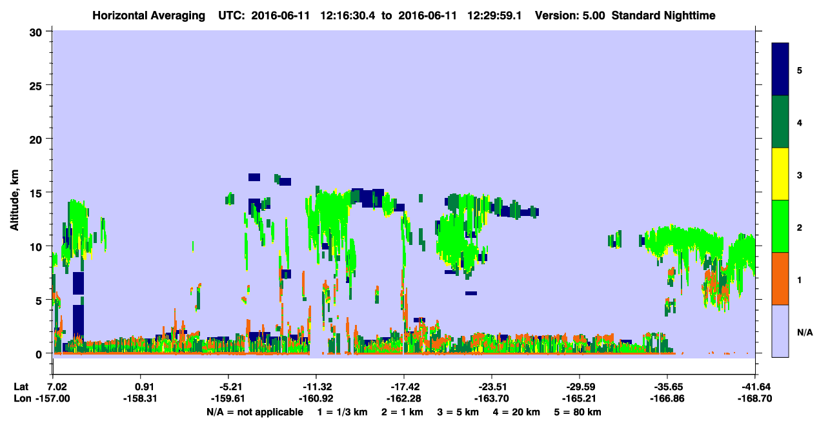The width and height of the screenshot is (839, 430).
Task: Click latitude value -17.42
Action: point(405,387)
